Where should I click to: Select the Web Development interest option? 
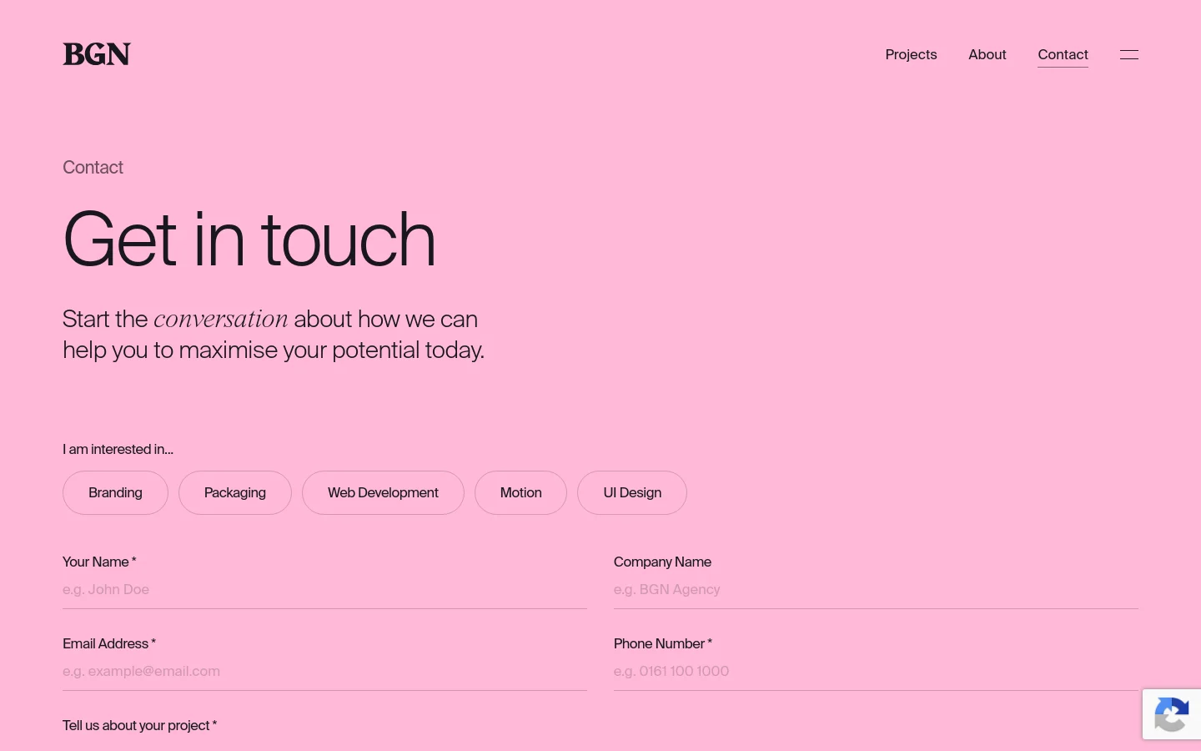coord(383,492)
